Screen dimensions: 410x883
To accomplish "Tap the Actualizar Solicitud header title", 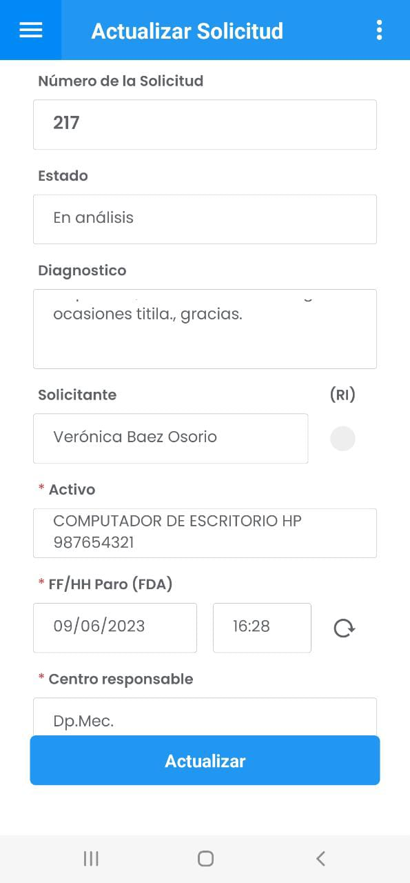I will (187, 31).
